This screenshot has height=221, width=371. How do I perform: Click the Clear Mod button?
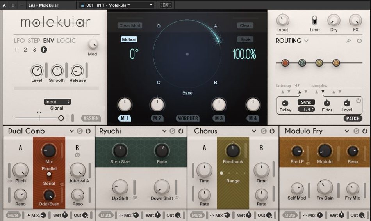pyautogui.click(x=130, y=26)
